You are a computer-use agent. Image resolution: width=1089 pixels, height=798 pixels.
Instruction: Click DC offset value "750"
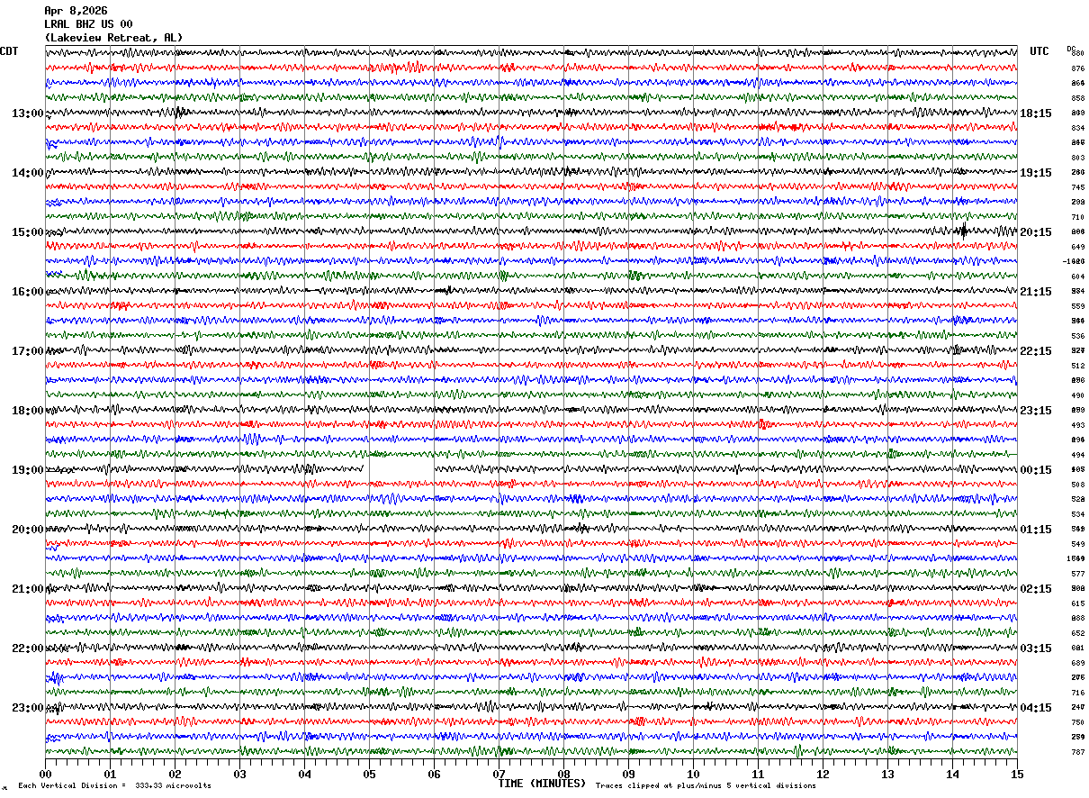point(1077,722)
